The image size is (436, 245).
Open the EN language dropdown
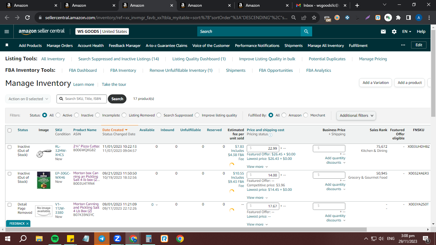click(407, 32)
